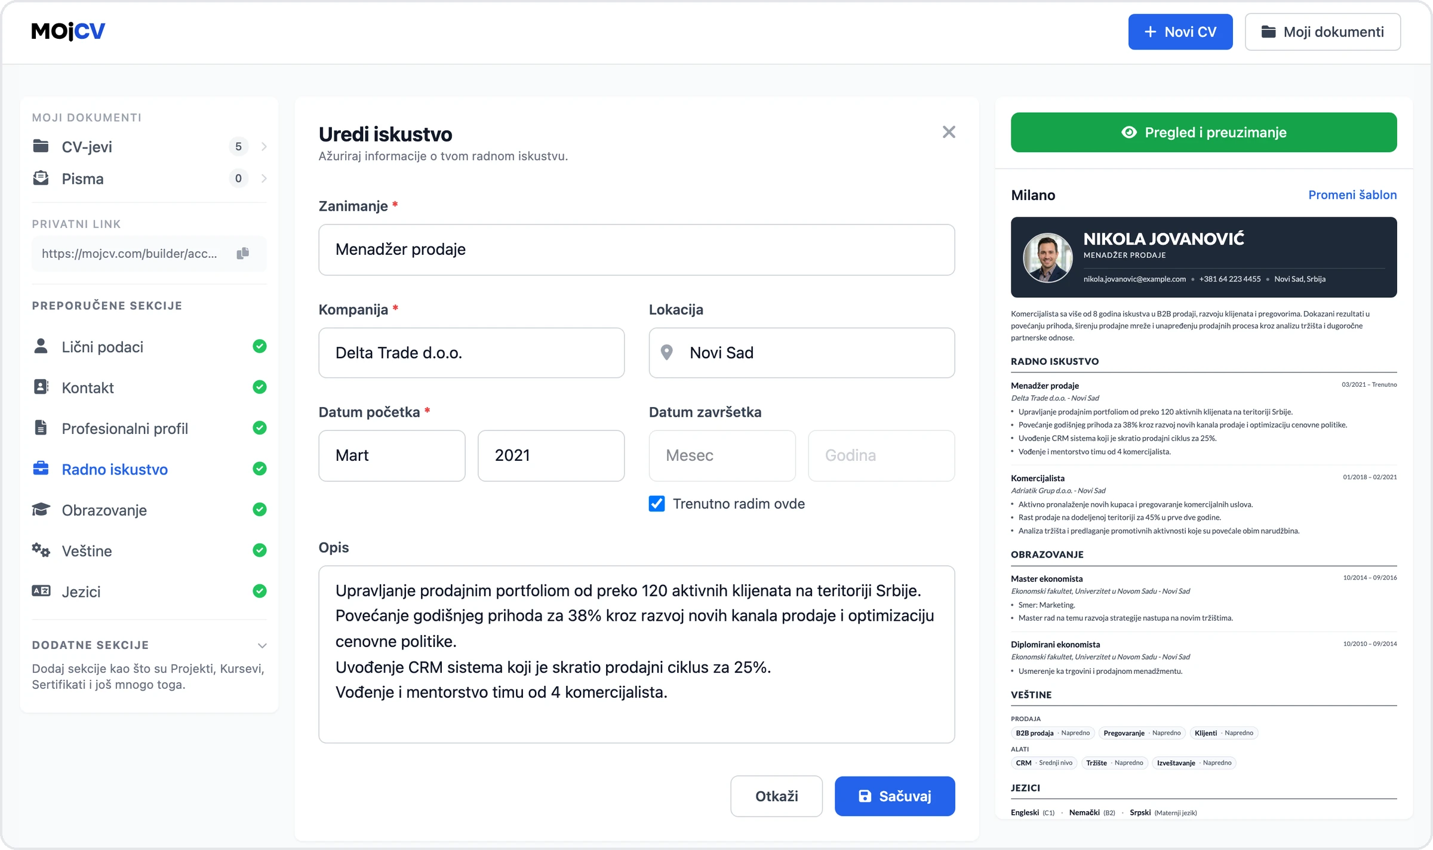Click the Pisma envelope icon
Viewport: 1433px width, 850px height.
(x=41, y=178)
